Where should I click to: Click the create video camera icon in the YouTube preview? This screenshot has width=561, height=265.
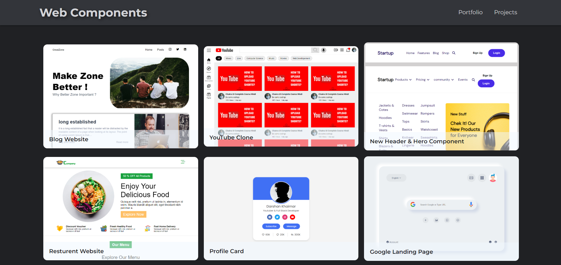point(336,50)
